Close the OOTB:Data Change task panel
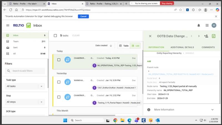 150,36
